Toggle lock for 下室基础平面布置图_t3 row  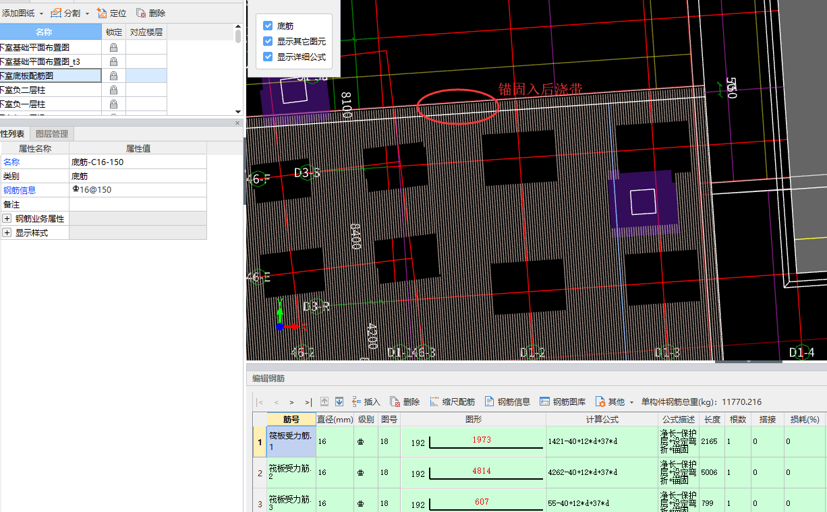[x=113, y=62]
